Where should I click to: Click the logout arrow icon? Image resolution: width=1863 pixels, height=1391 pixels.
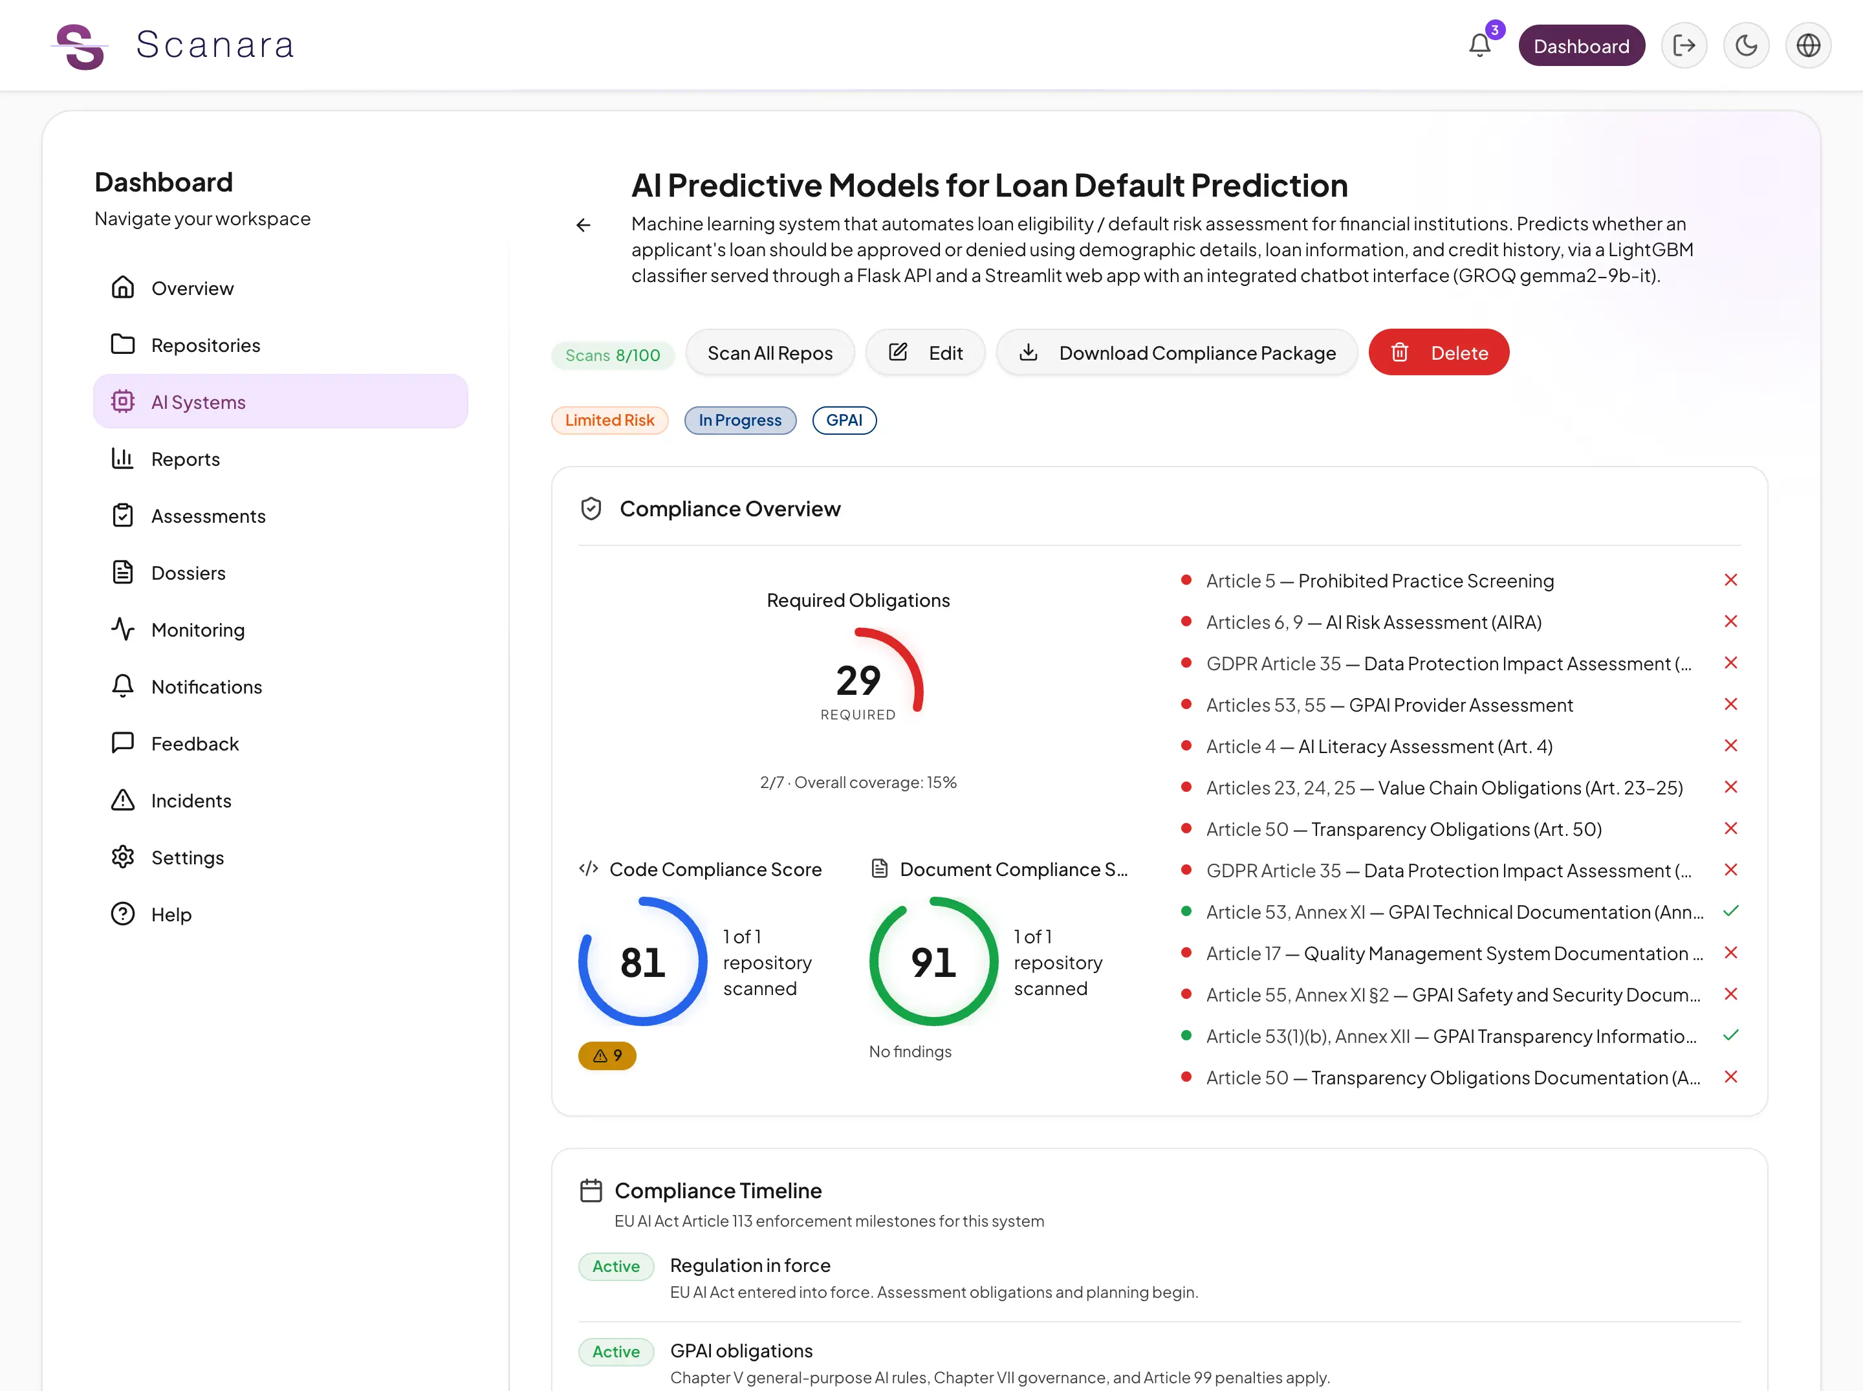1684,45
